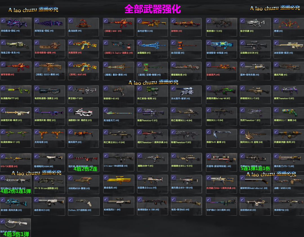
Task: Click the 鹰眼 (+6) red bow icon
Action: (x=289, y=23)
